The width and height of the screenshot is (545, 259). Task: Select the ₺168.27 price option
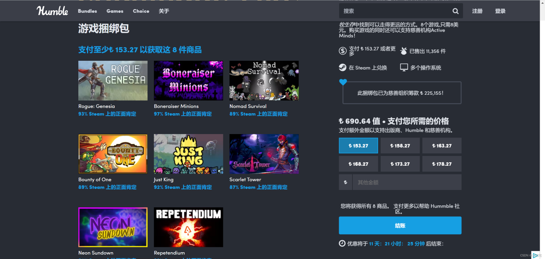358,164
